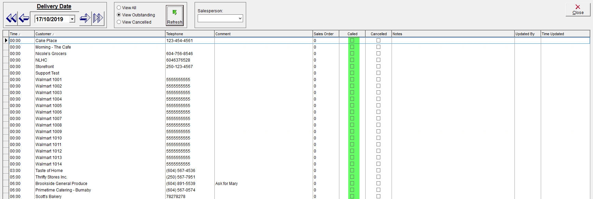Tick Cancelled for Storefront
593x199 pixels.
point(378,66)
